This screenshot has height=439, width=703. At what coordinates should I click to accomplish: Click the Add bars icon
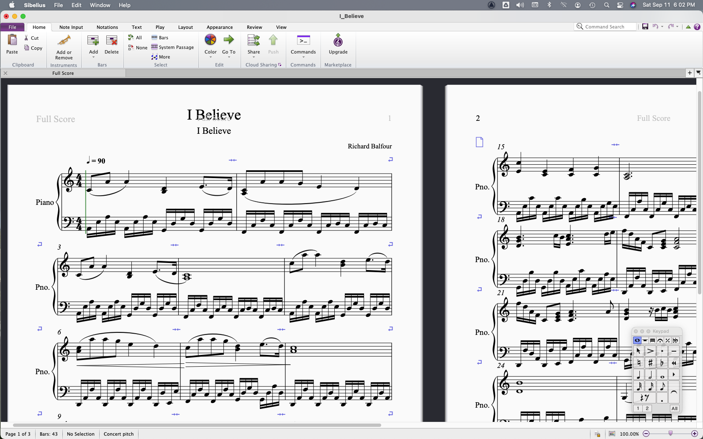coord(93,40)
